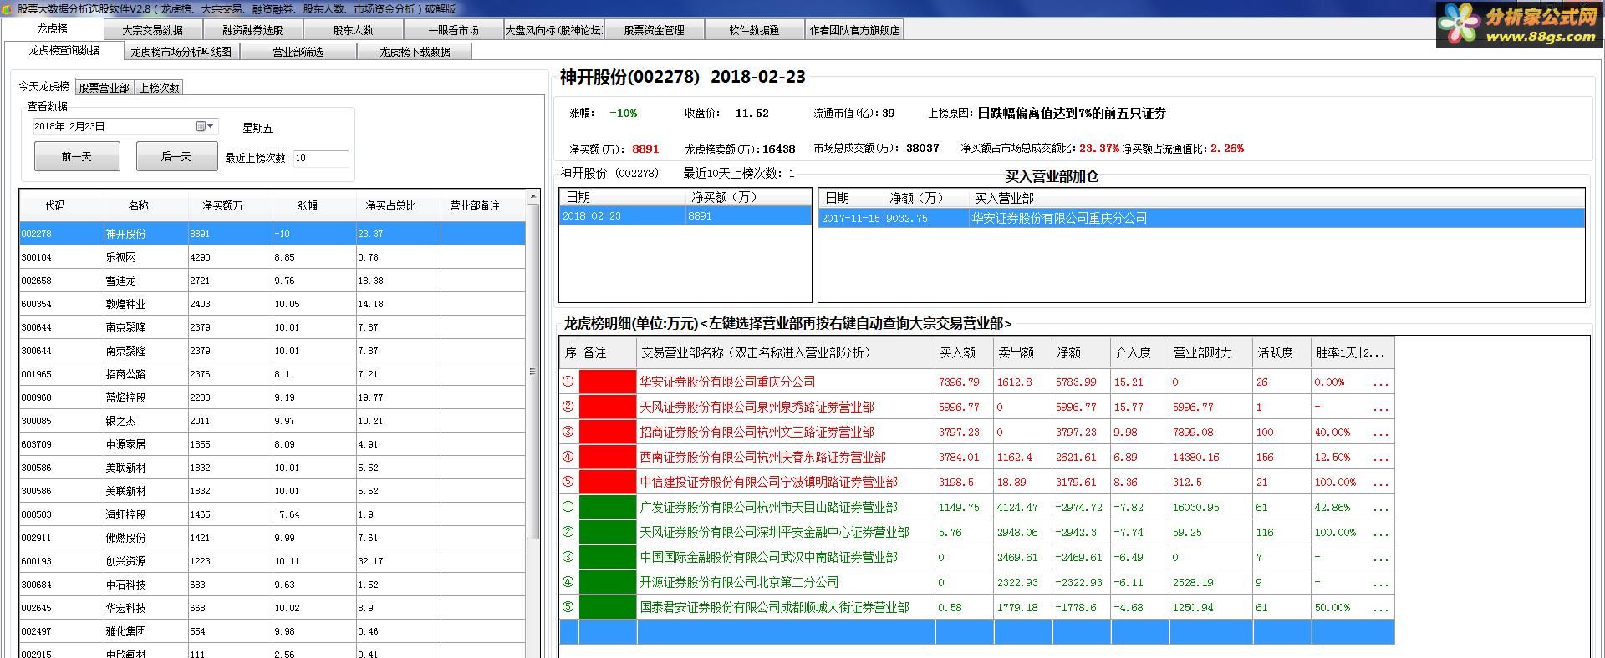The height and width of the screenshot is (658, 1605).
Task: Select the 神开股份 row in stock list
Action: pyautogui.click(x=273, y=234)
